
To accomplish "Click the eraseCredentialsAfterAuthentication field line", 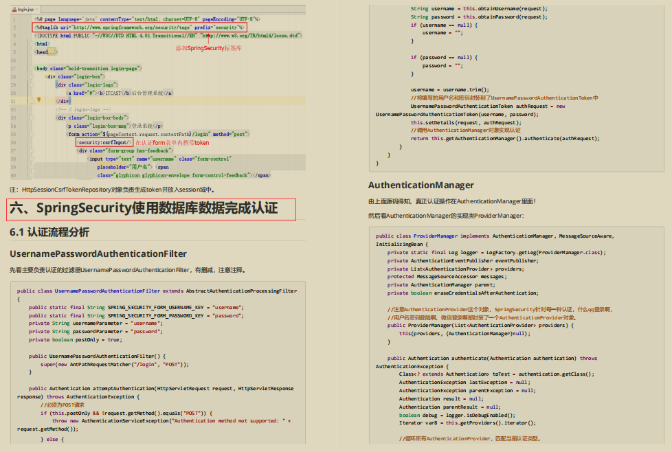I will pyautogui.click(x=463, y=293).
